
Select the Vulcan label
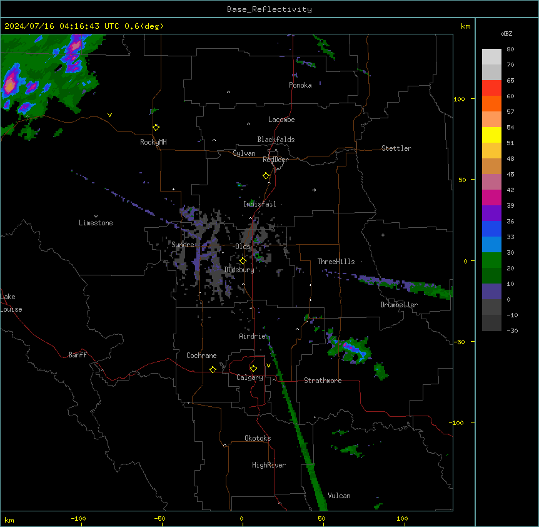pos(339,496)
